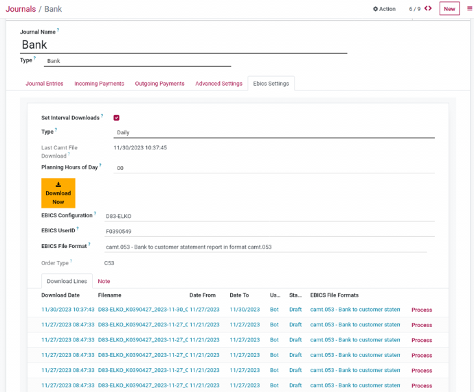Viewport: 474px width, 392px height.
Task: Open the interval Type dropdown showing Daily
Action: [x=273, y=133]
